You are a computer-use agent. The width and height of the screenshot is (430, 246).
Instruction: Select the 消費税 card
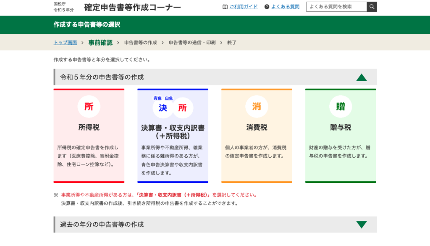tap(257, 136)
